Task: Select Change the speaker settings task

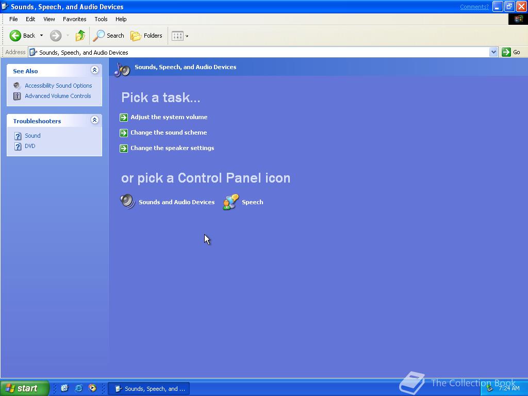Action: [x=172, y=148]
